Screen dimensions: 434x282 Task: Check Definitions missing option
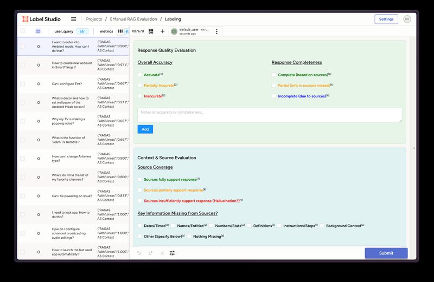pyautogui.click(x=249, y=226)
